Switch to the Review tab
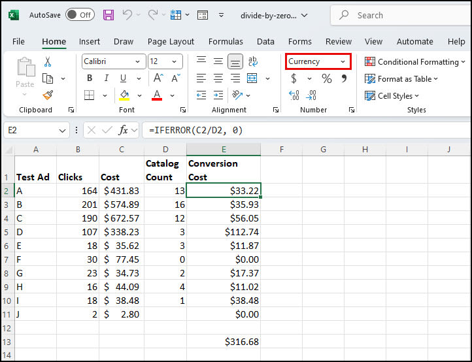472x362 pixels. (339, 42)
